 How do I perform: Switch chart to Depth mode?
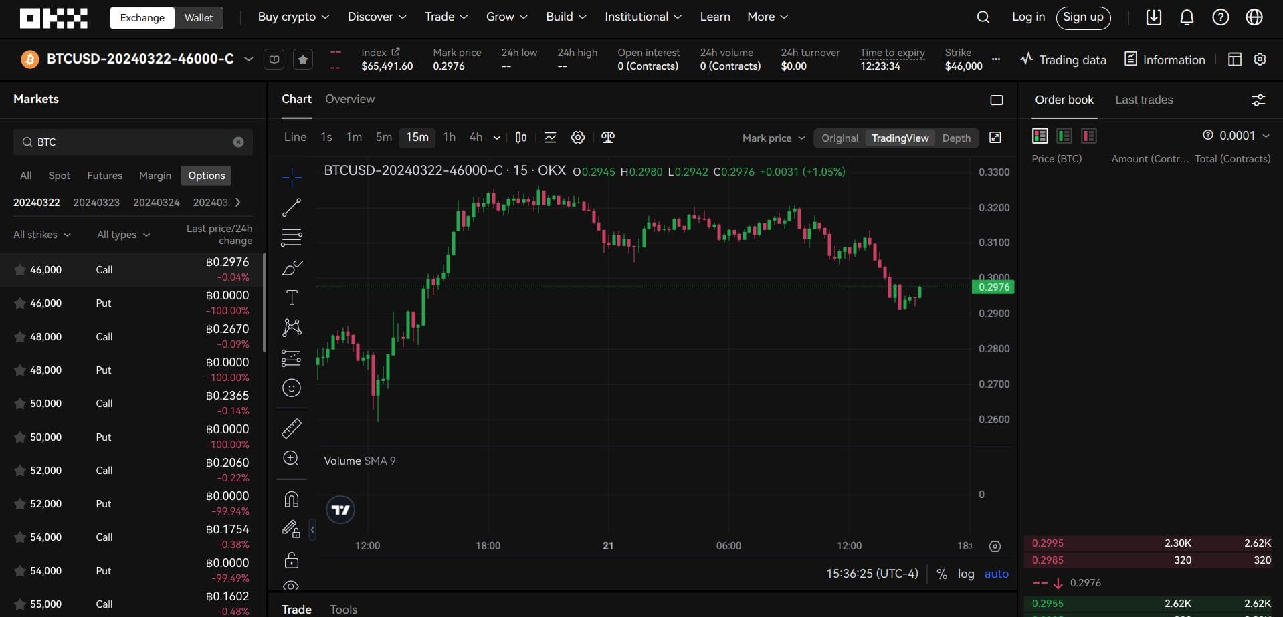tap(956, 138)
